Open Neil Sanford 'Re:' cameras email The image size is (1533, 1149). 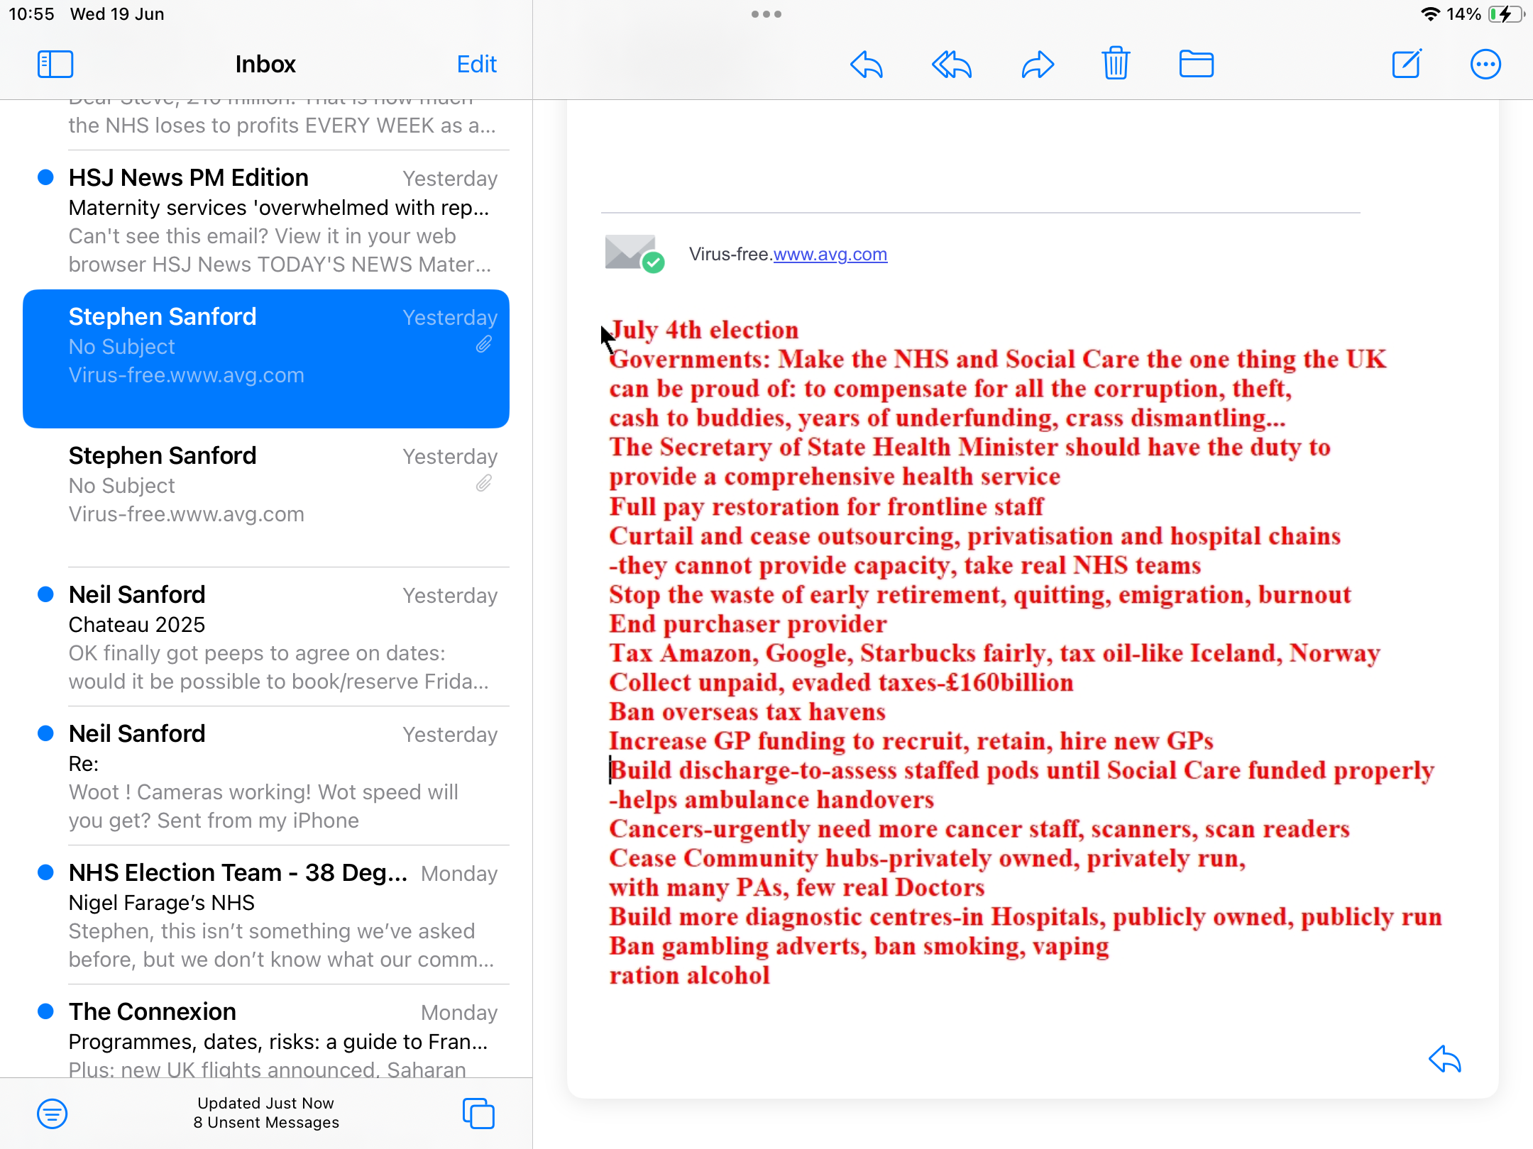(x=266, y=776)
